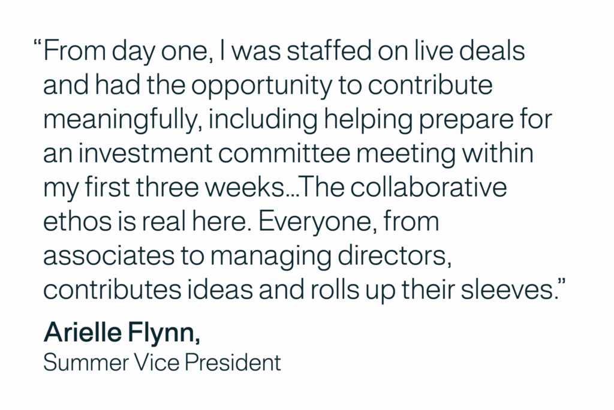Click the Summer Vice President title
614x410 pixels.
(x=162, y=363)
